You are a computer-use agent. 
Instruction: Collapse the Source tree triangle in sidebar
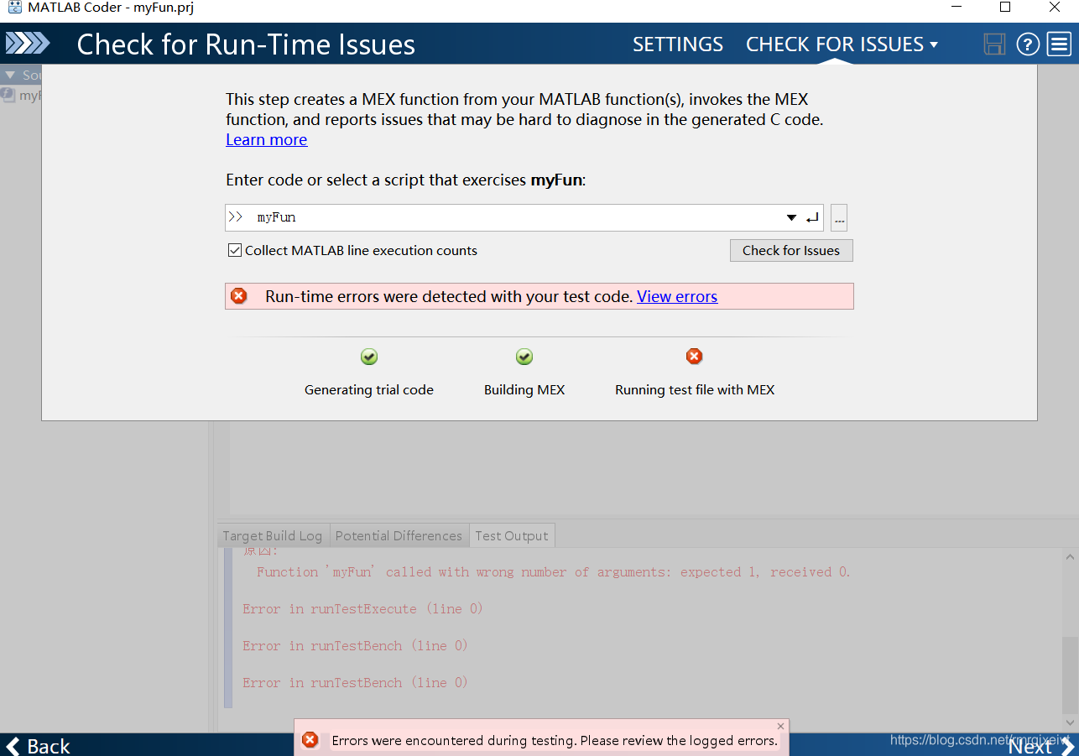(x=10, y=75)
